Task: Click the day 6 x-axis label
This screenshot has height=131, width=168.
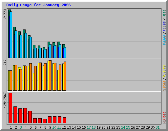Action: pos(35,127)
